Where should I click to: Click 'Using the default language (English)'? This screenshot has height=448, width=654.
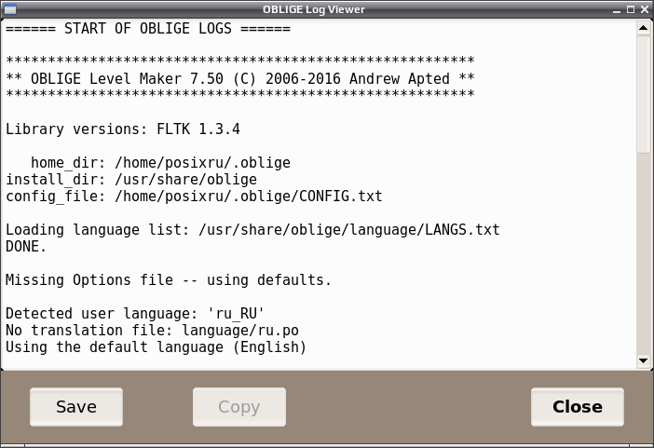pos(156,347)
